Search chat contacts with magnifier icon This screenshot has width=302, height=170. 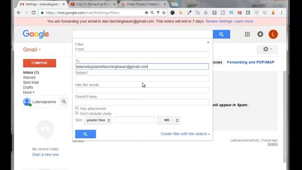click(64, 102)
